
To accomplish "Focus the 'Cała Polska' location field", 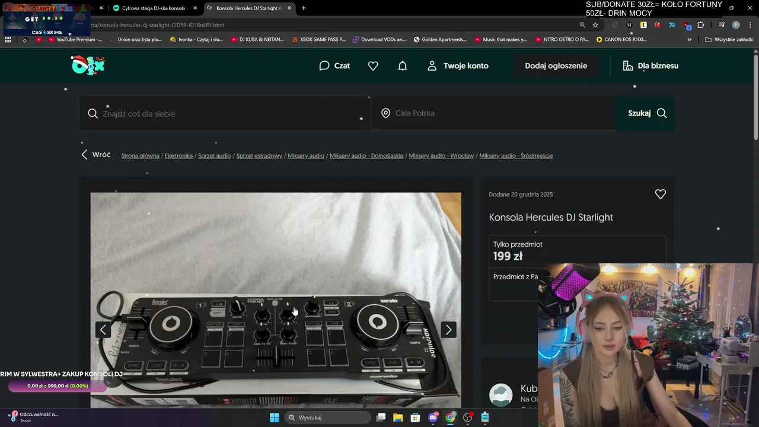I will pyautogui.click(x=494, y=113).
